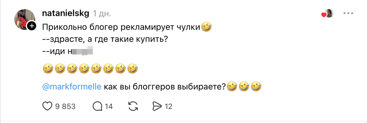Click the 12 shares count

169,107
